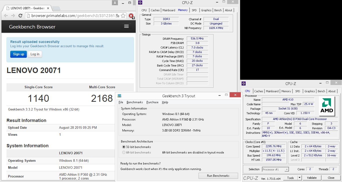Click the NB Frequency value 1609.4 MHz

click(x=216, y=28)
